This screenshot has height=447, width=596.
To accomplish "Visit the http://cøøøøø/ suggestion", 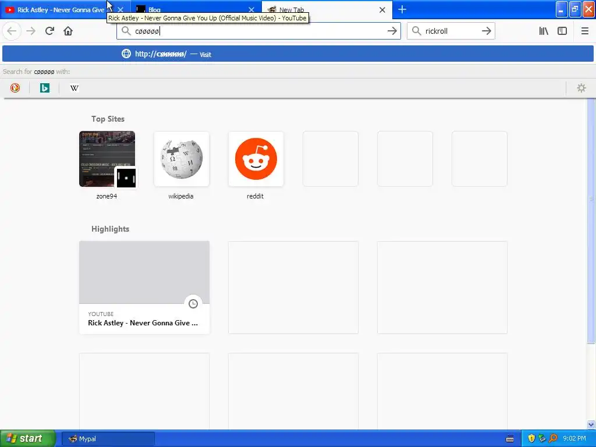I will pyautogui.click(x=297, y=54).
